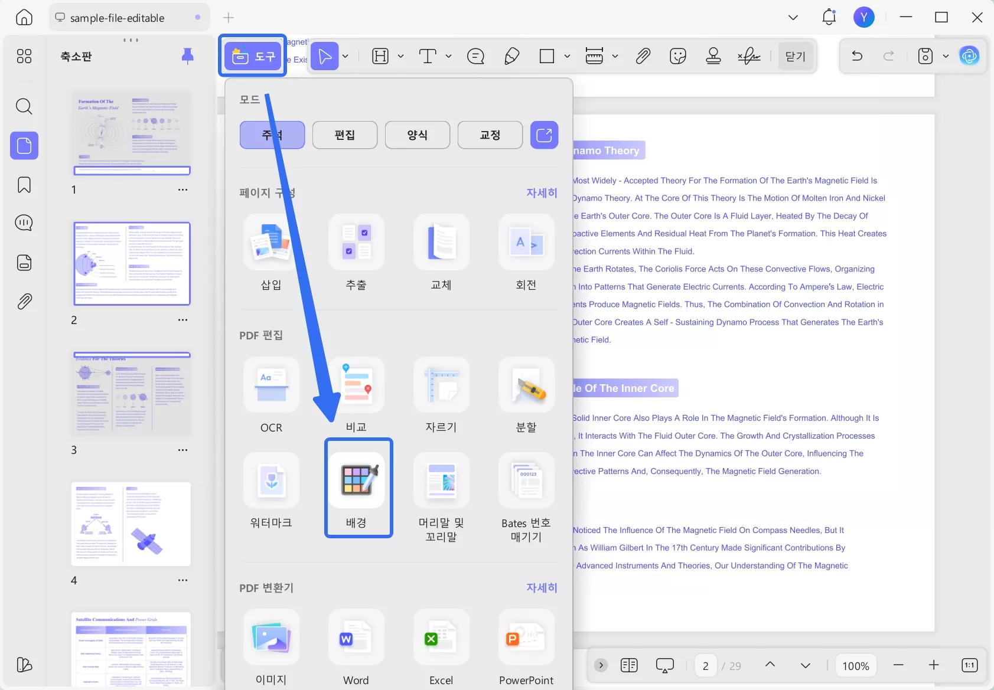Click the 도구 tools button

click(x=253, y=56)
